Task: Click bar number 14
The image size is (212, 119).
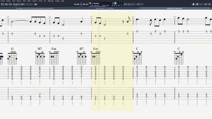Action: (x=133, y=17)
